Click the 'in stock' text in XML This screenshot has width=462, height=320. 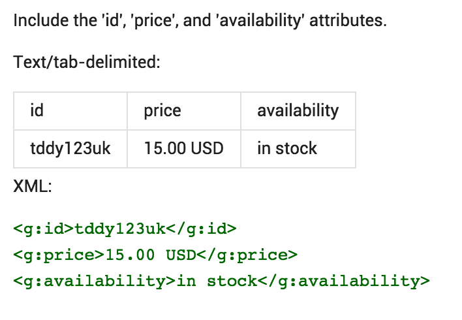click(x=217, y=281)
